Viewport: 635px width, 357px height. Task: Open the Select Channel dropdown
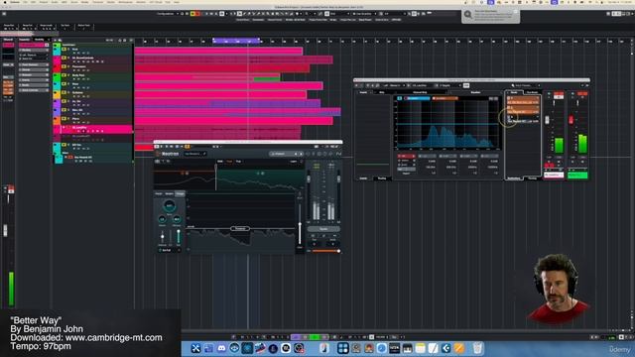(525, 85)
